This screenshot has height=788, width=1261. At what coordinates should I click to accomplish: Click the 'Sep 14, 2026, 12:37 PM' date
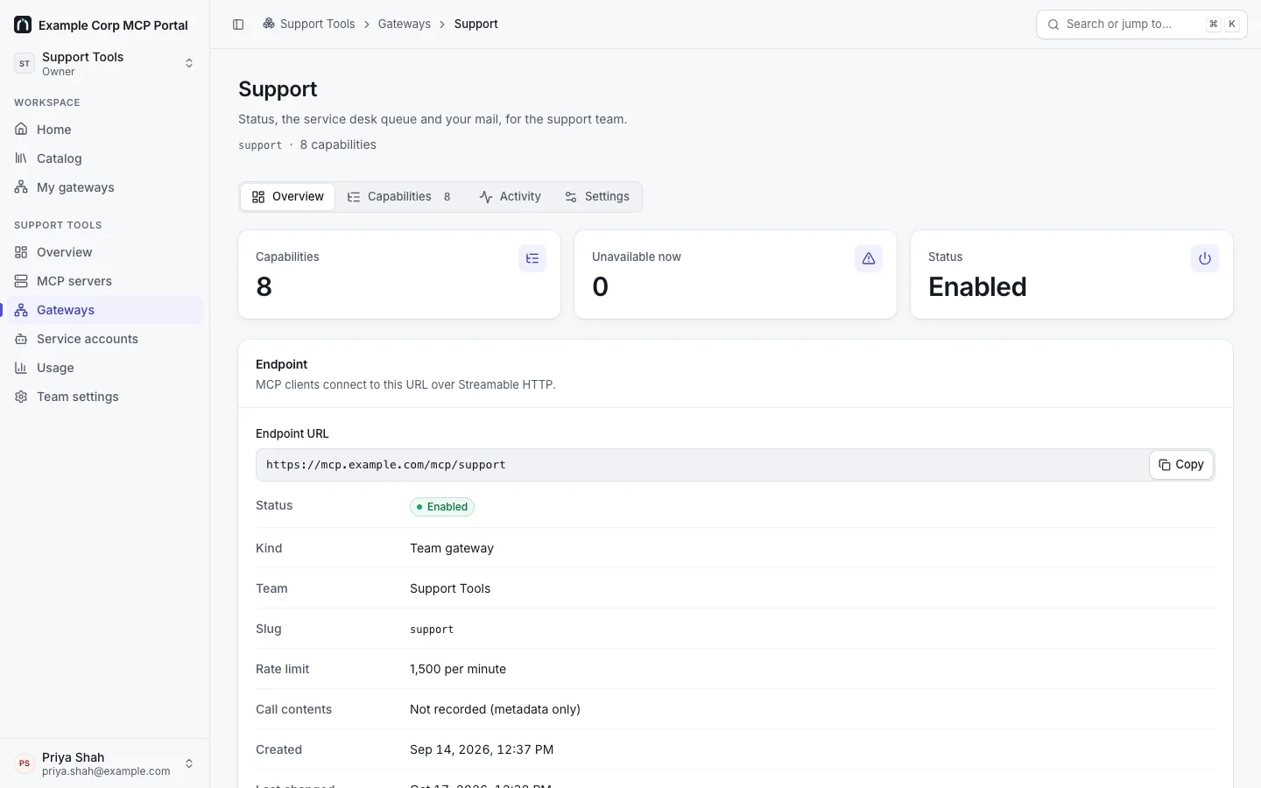pyautogui.click(x=482, y=749)
